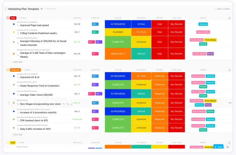
Task: Add column using plus icon in Low group
Action: [229, 143]
